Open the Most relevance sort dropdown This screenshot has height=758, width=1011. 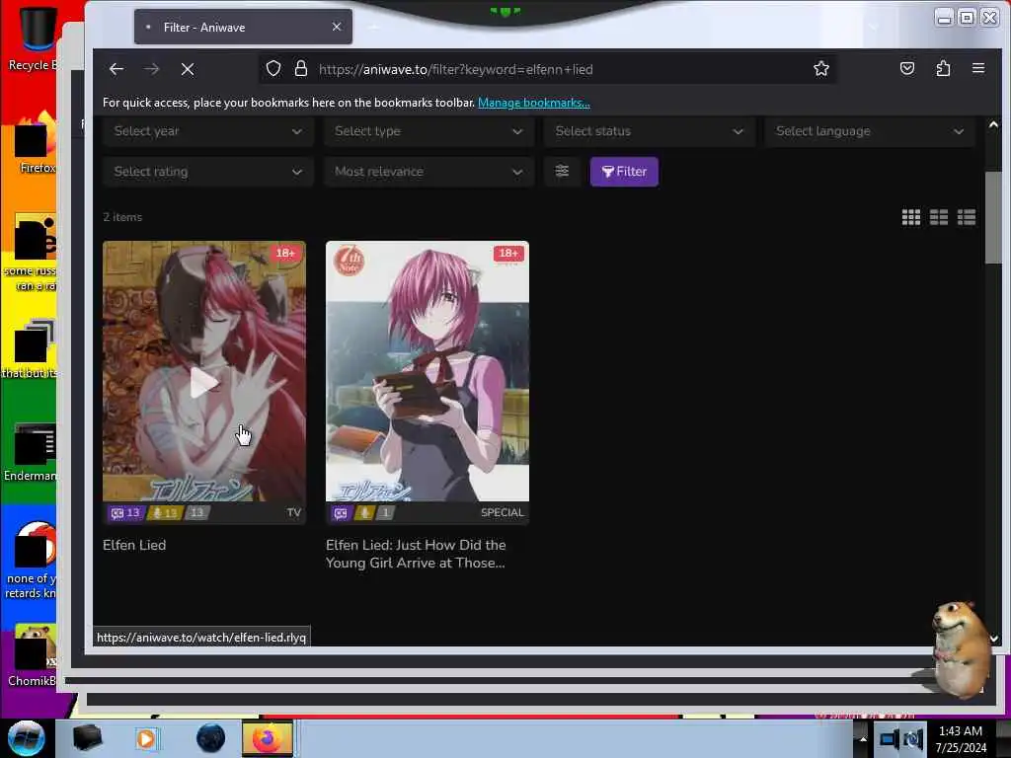click(428, 172)
